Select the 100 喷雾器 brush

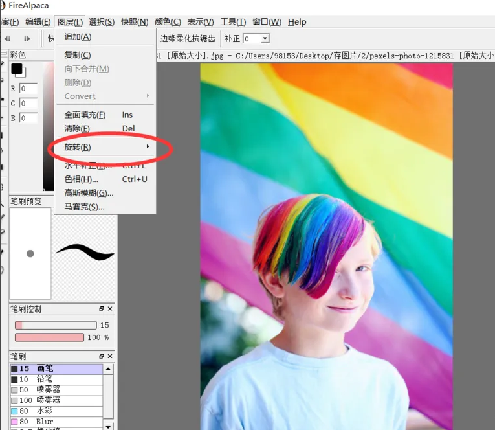56,400
